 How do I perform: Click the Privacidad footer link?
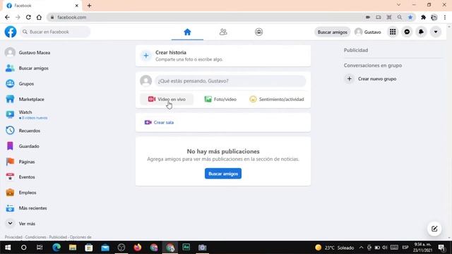pos(13,237)
